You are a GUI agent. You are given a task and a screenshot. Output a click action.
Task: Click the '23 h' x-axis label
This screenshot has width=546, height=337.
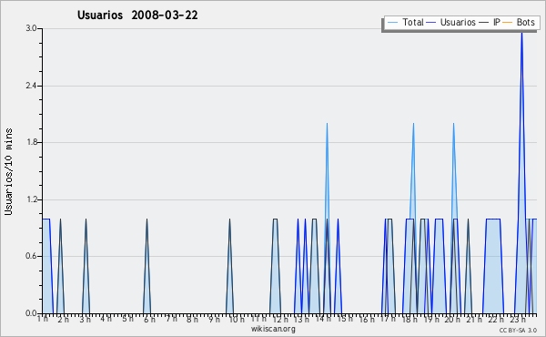tap(518, 320)
